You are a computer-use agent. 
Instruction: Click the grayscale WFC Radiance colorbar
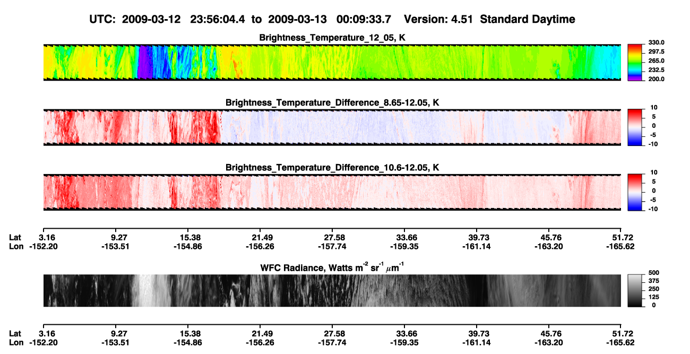pyautogui.click(x=635, y=290)
